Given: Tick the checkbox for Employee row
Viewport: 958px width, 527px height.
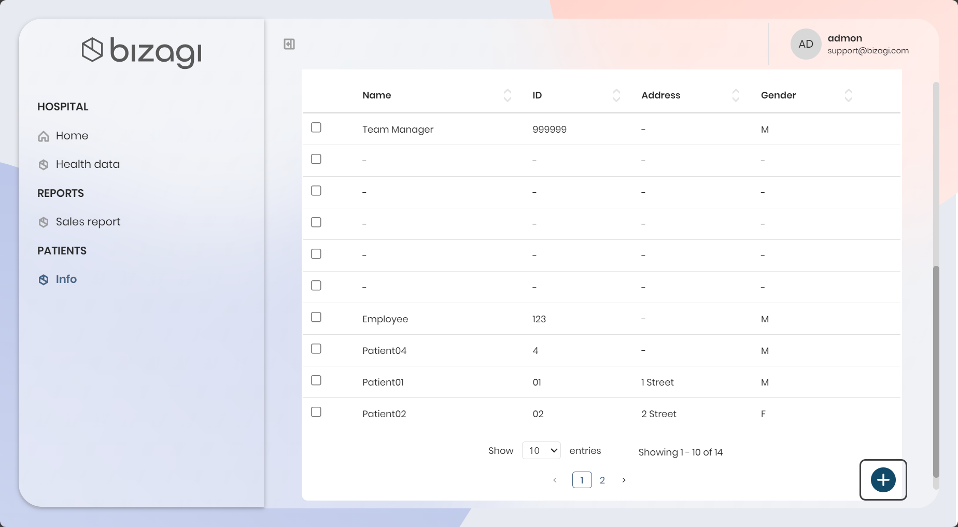Looking at the screenshot, I should (x=316, y=317).
